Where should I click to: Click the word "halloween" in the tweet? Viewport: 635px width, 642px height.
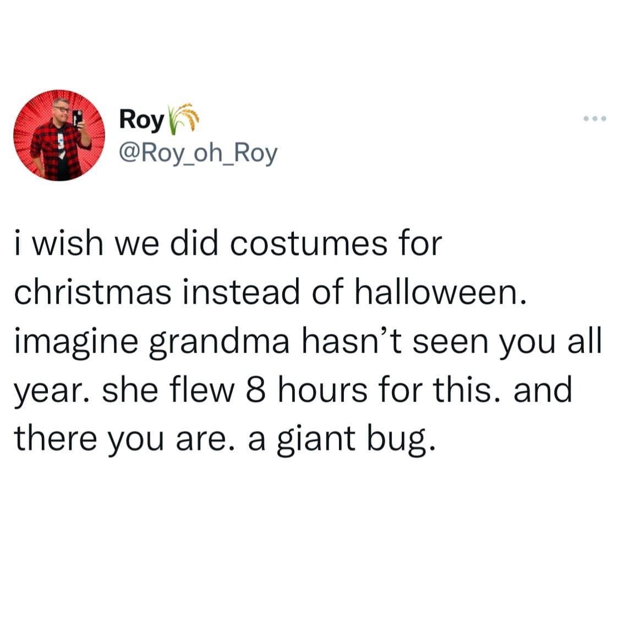435,293
